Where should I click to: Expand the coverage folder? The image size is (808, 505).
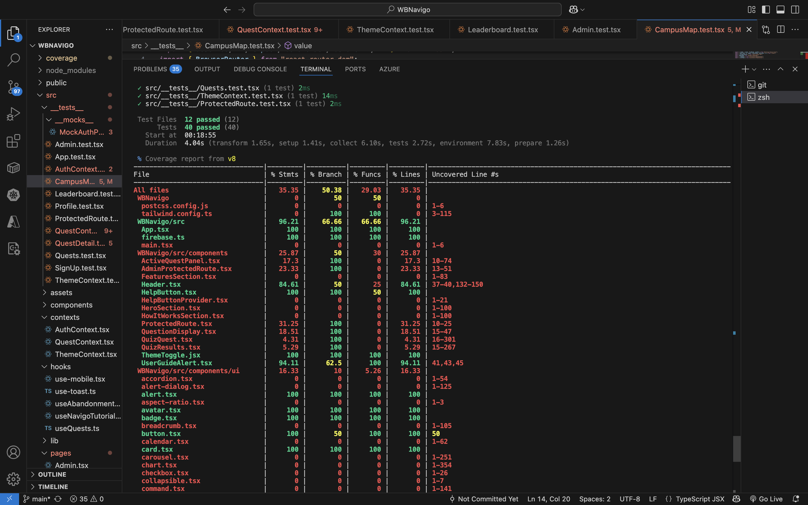point(61,58)
